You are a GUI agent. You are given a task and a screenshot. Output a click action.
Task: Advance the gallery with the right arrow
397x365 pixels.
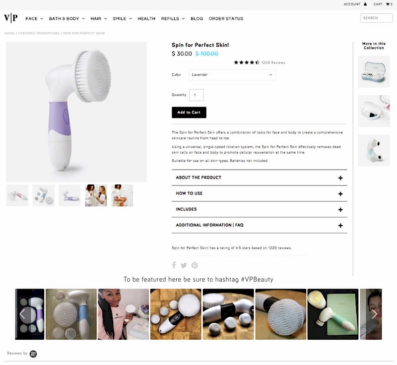click(x=374, y=314)
